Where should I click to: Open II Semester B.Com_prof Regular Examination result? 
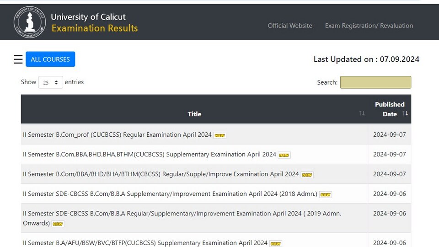pos(117,134)
